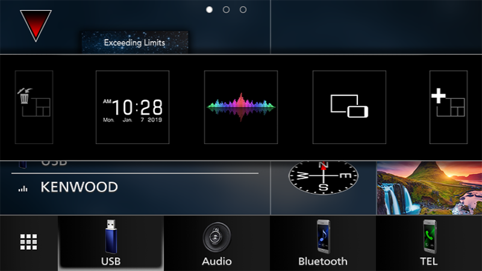482x271 pixels.
Task: Pick the colorful spectrum visualizer widget
Action: point(241,107)
